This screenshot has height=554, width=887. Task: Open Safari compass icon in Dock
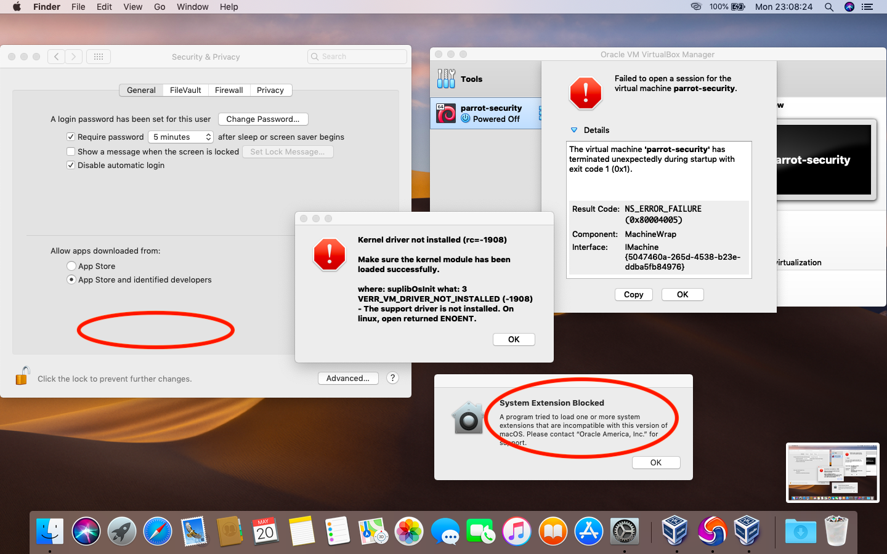158,531
